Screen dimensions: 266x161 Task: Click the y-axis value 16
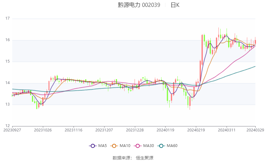click(8, 40)
